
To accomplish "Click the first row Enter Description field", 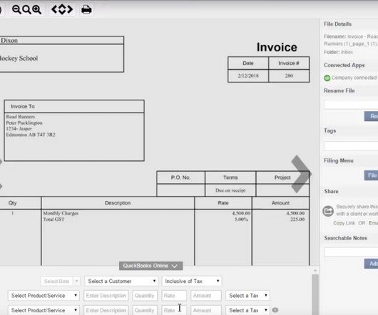I will coord(106,296).
